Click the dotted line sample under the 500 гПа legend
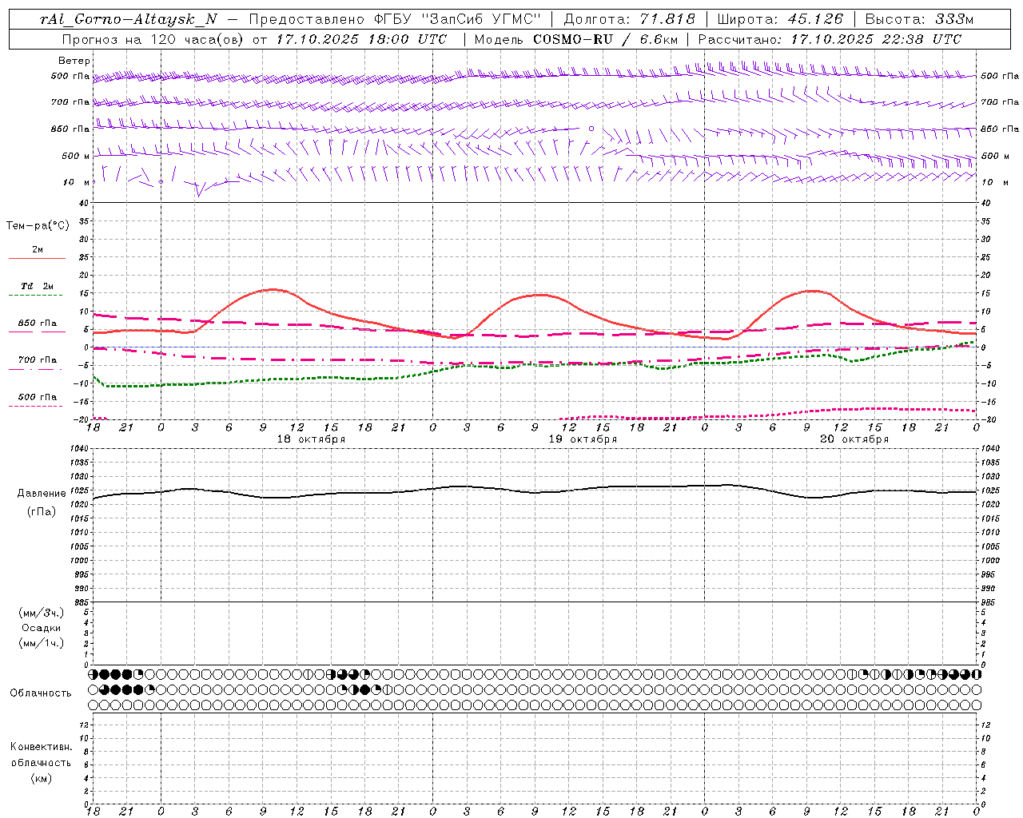 35,406
